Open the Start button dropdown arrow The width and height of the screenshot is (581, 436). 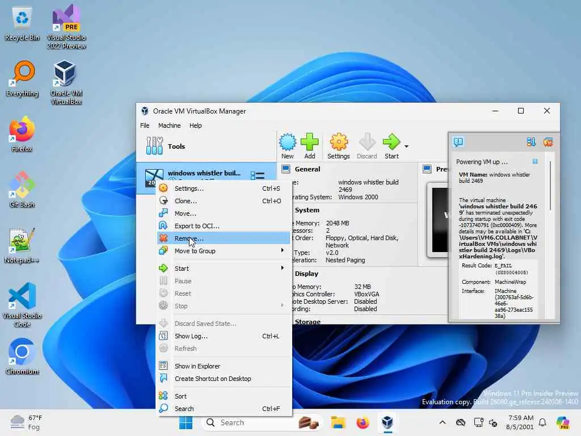(x=406, y=146)
